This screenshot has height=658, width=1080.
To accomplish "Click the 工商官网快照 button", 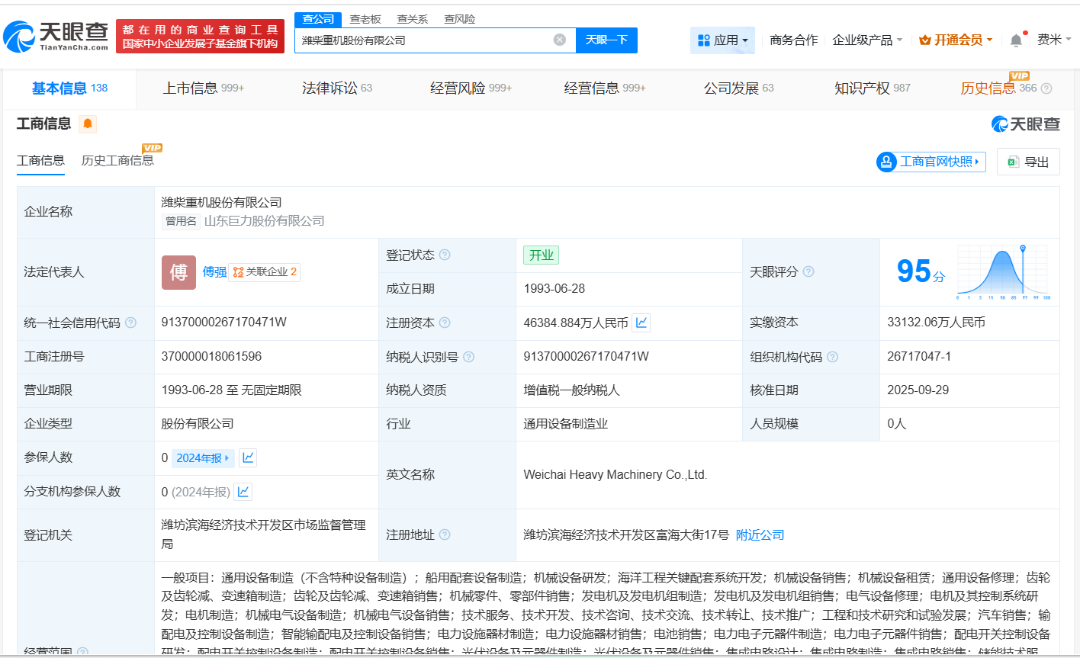I will pyautogui.click(x=931, y=161).
